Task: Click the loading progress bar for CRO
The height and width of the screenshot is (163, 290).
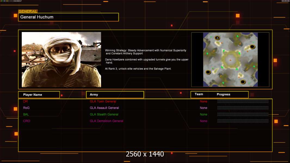Action: tap(243, 121)
